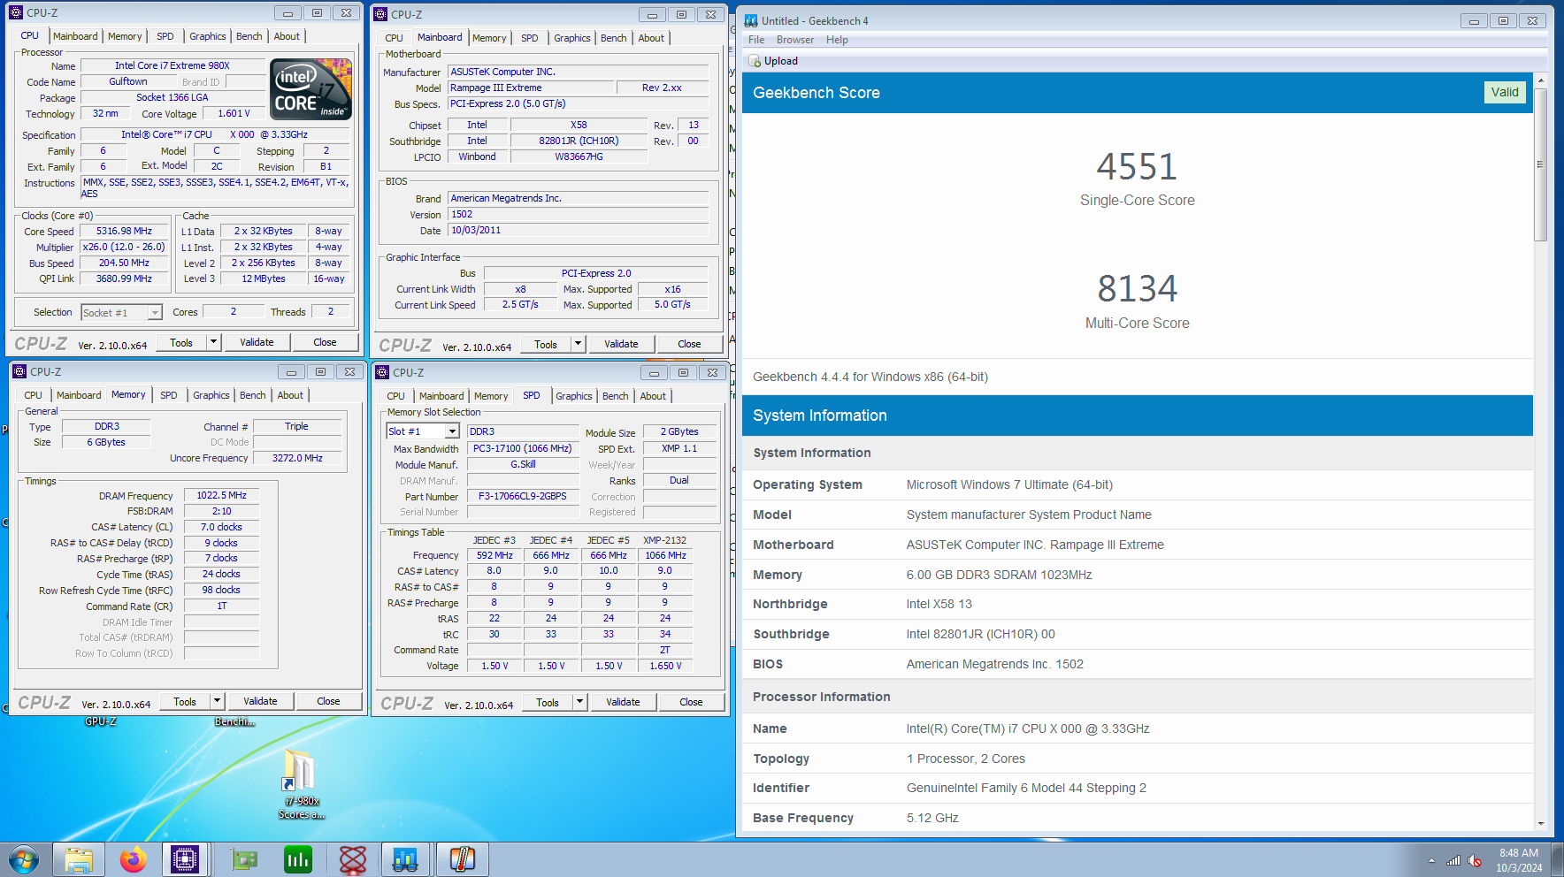Expand the Slot #1 memory slot dropdown
Image resolution: width=1564 pixels, height=877 pixels.
click(x=452, y=431)
